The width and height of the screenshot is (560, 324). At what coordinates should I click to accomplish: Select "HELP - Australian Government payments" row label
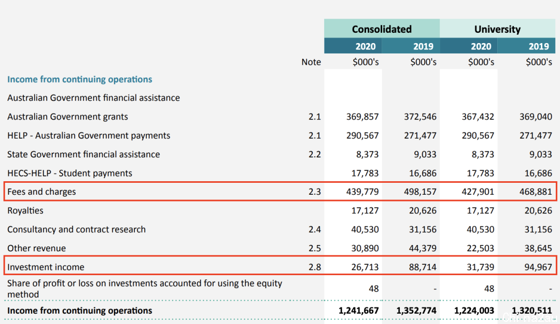(x=89, y=136)
